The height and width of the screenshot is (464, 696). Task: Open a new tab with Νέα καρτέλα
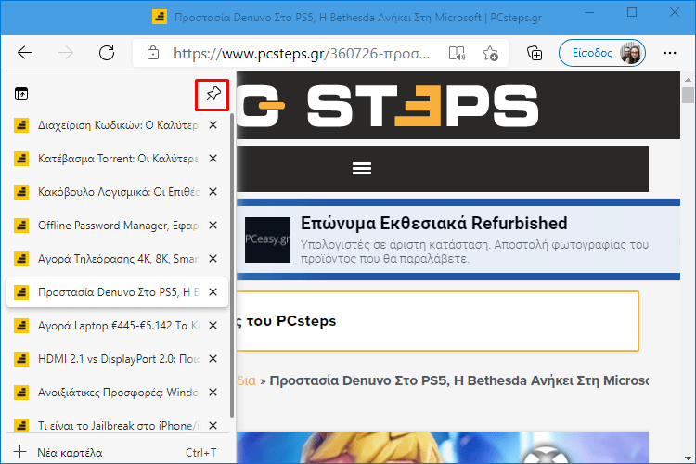117,453
